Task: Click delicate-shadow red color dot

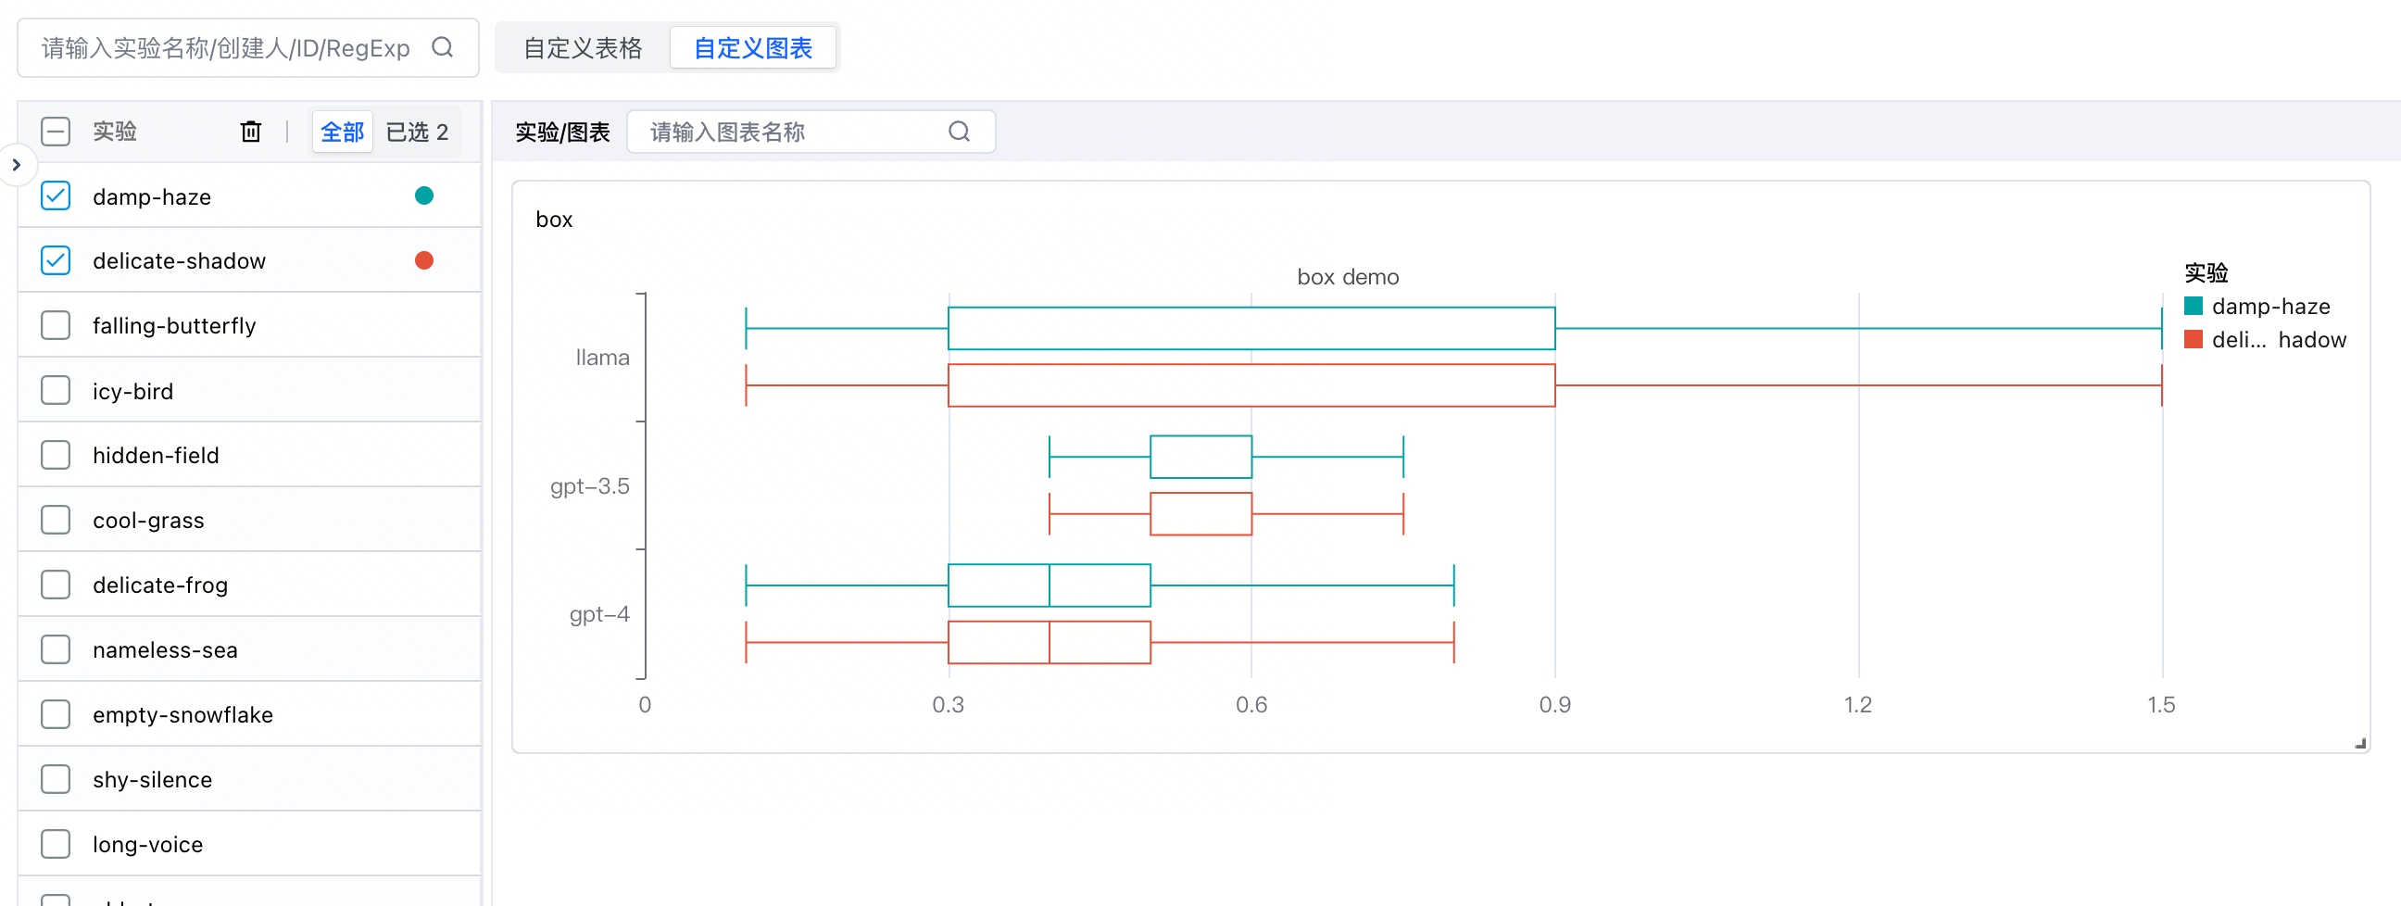Action: coord(424,261)
